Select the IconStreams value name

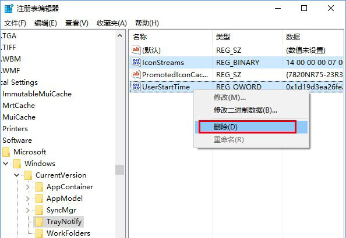tap(163, 63)
